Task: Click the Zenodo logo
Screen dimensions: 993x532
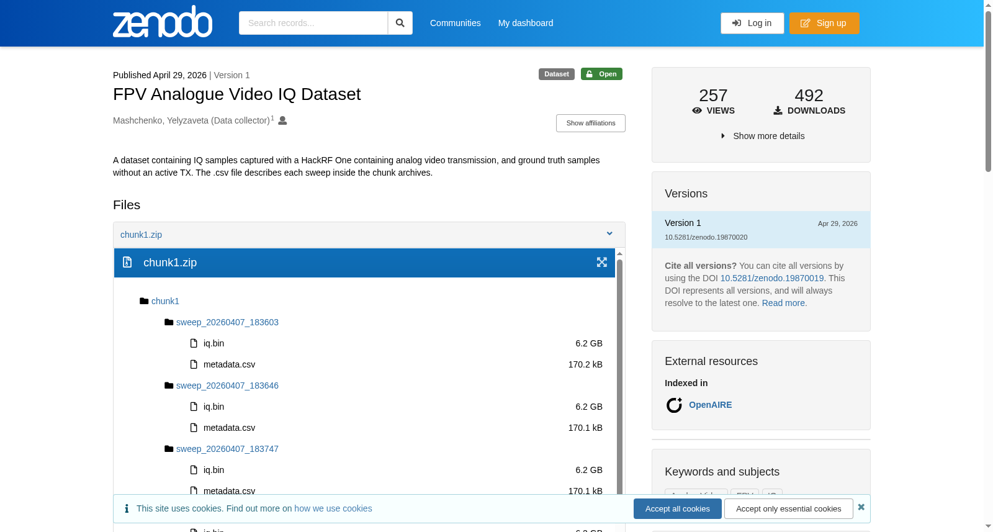Action: (163, 22)
